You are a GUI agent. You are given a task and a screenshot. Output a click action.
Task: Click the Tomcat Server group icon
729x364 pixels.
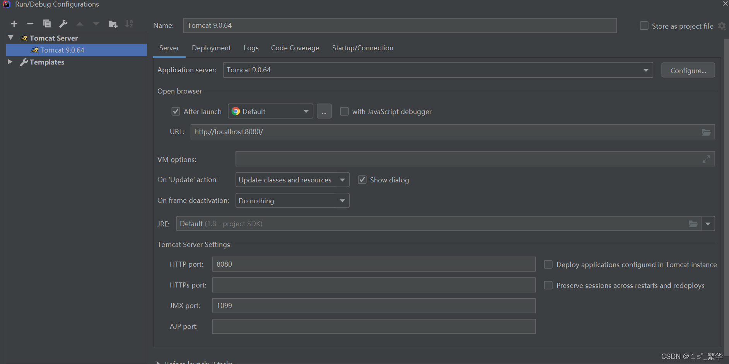(x=24, y=38)
